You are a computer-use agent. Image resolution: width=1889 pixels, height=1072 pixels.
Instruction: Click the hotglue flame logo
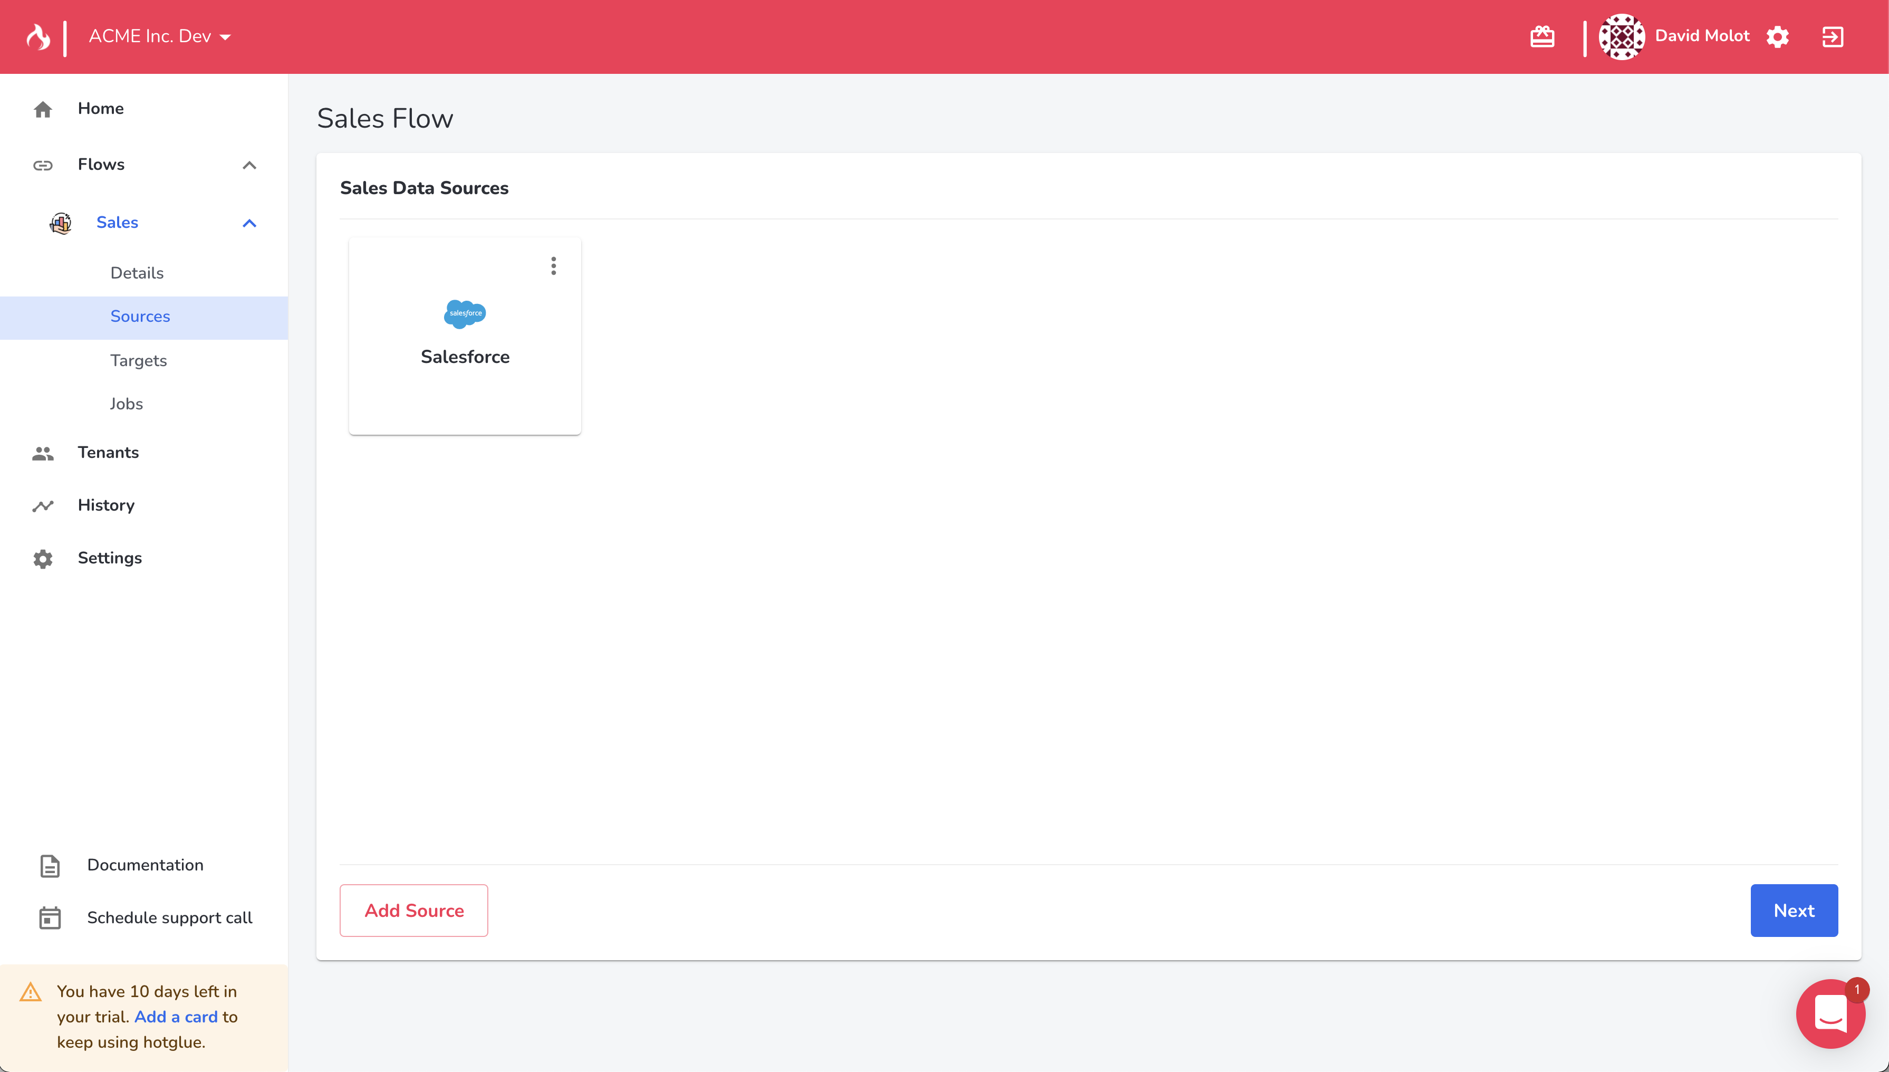[38, 36]
